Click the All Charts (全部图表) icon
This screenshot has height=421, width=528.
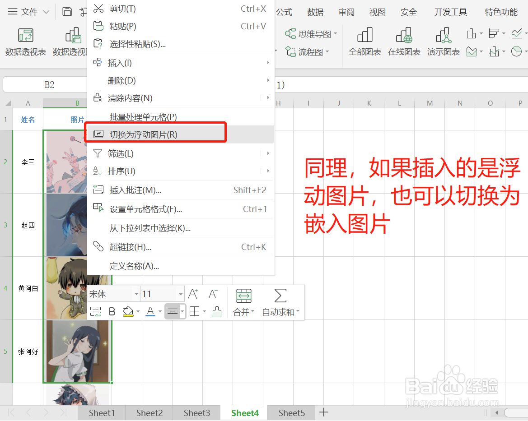pyautogui.click(x=364, y=35)
